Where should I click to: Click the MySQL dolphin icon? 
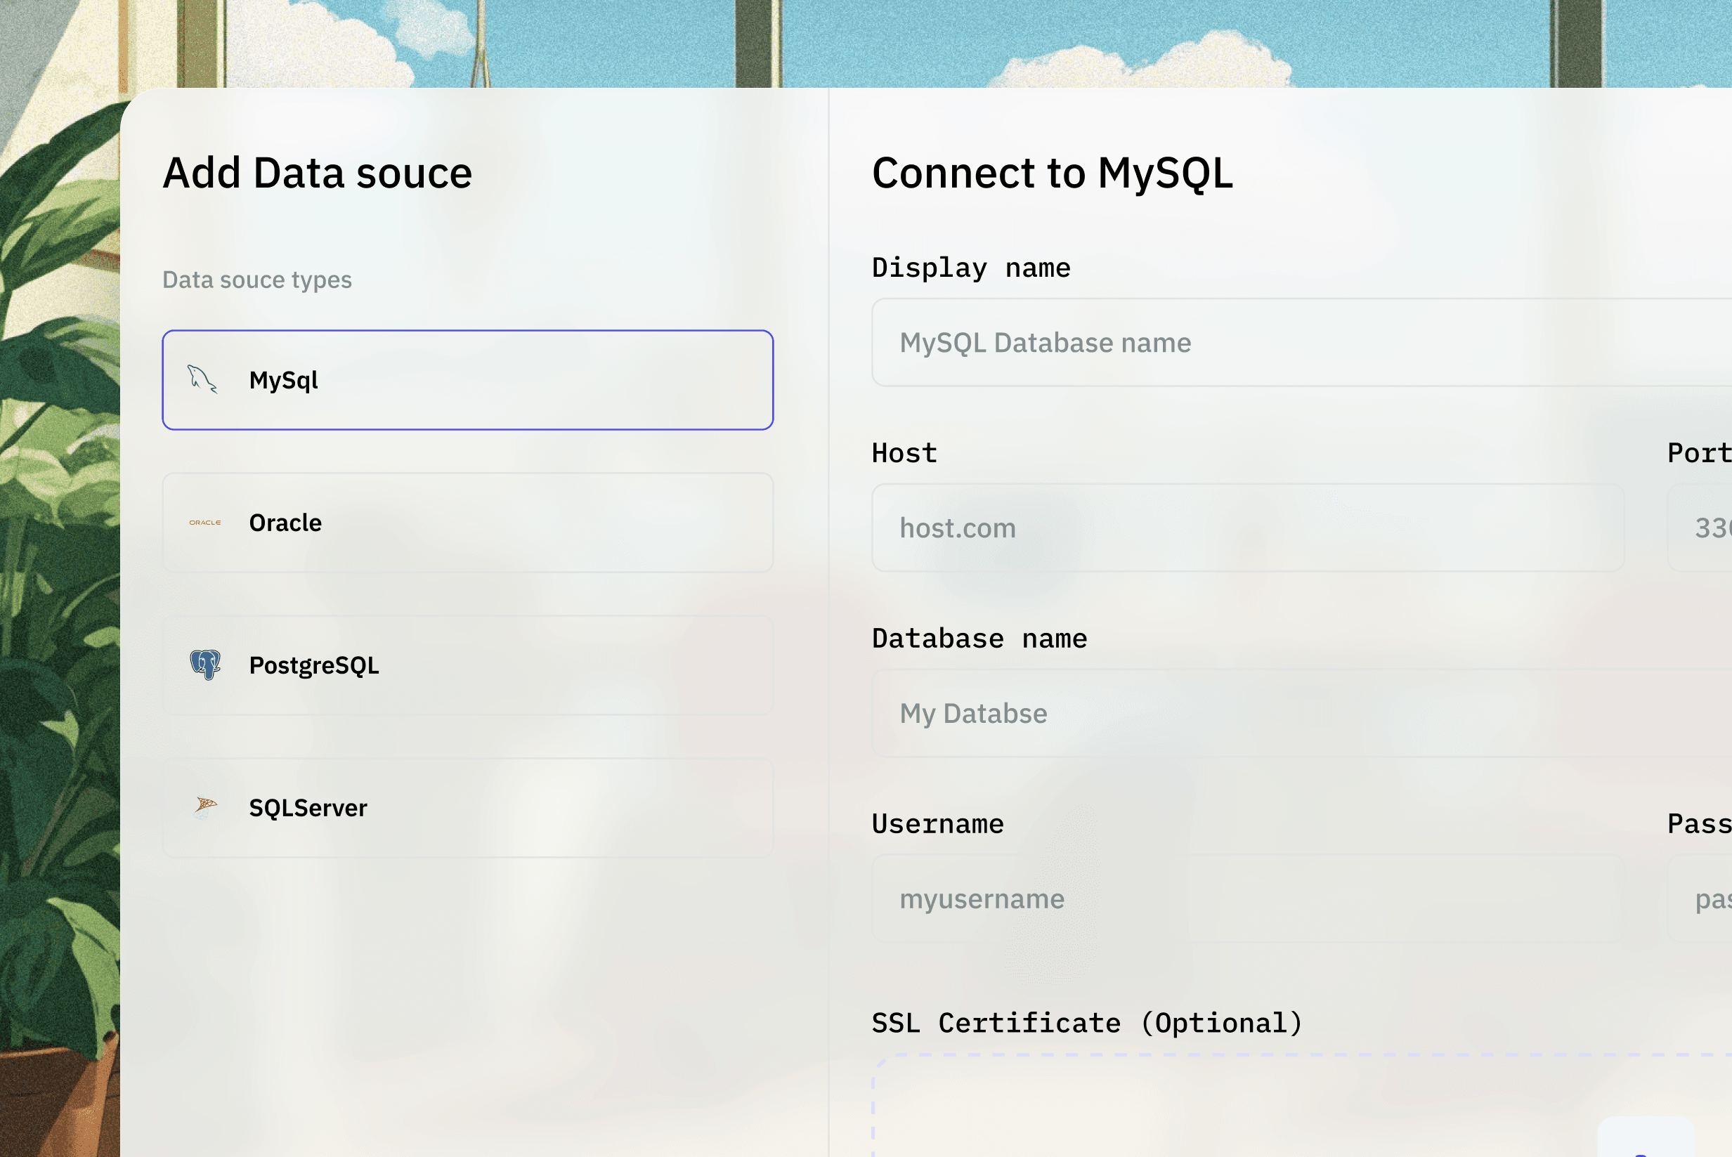tap(202, 379)
